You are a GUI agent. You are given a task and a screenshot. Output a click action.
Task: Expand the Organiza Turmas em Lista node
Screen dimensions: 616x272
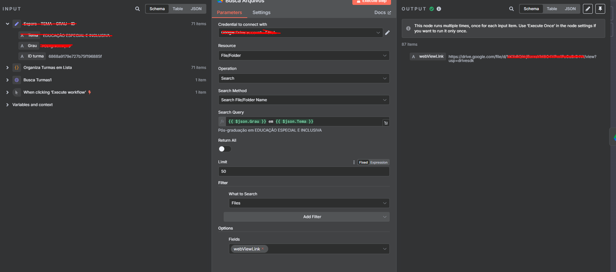click(7, 68)
